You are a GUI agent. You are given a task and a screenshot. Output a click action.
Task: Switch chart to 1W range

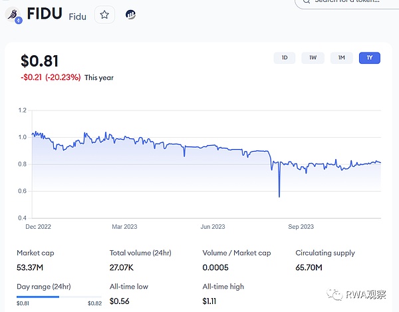[x=313, y=58]
